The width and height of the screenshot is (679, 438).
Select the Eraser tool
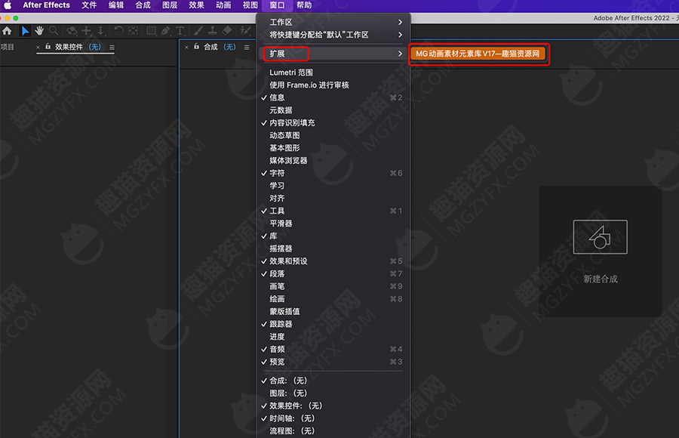227,31
